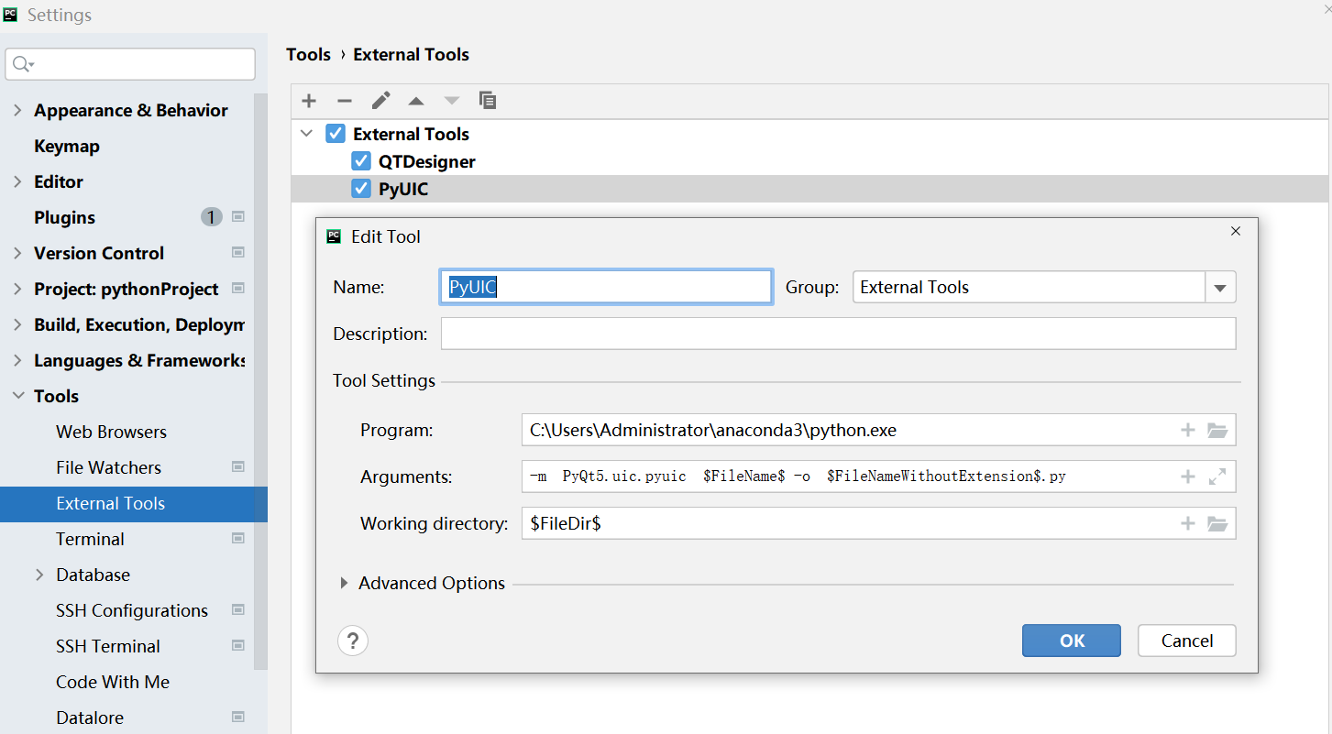This screenshot has height=734, width=1332.
Task: Expand the Database node
Action: [x=39, y=575]
